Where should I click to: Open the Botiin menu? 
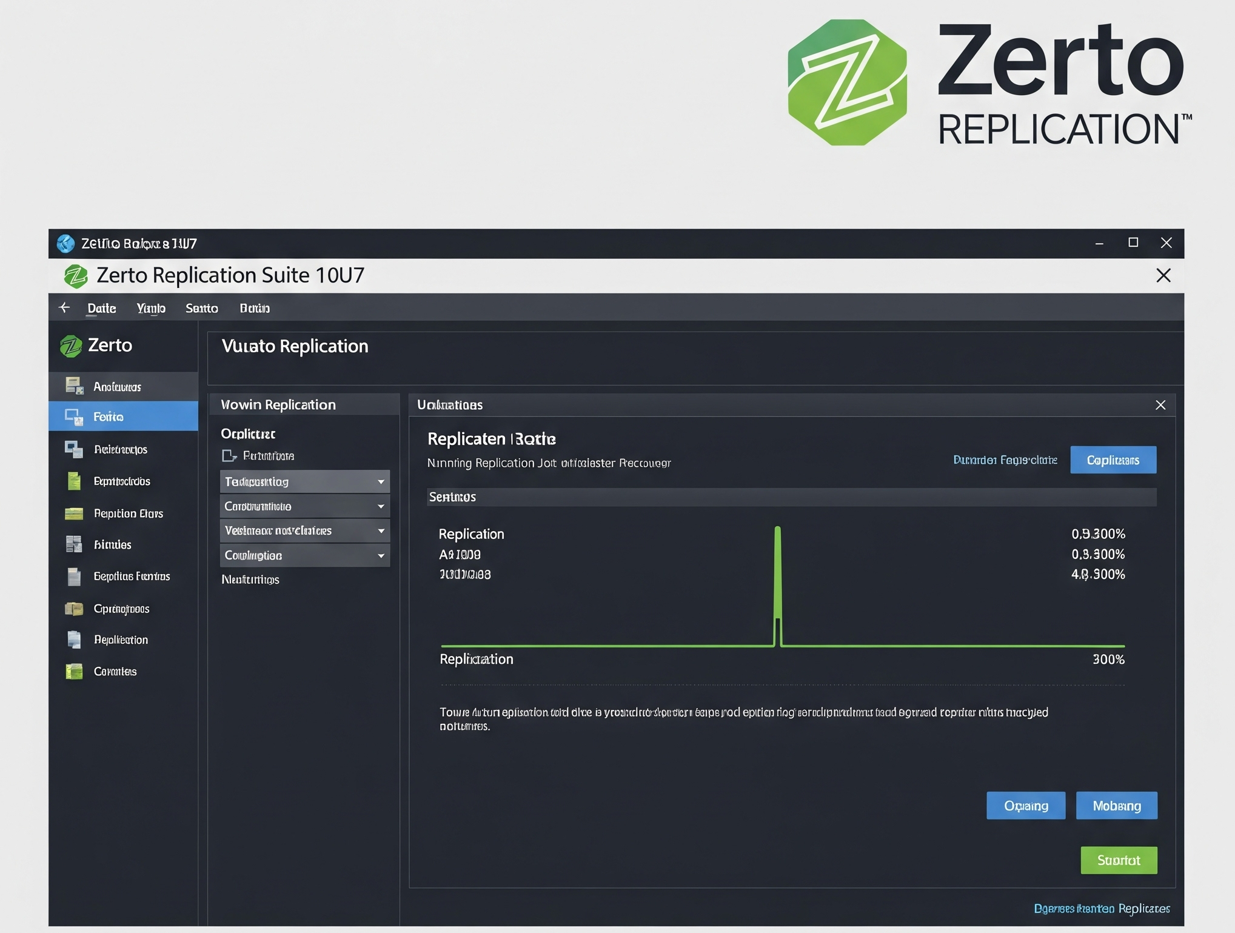[255, 308]
